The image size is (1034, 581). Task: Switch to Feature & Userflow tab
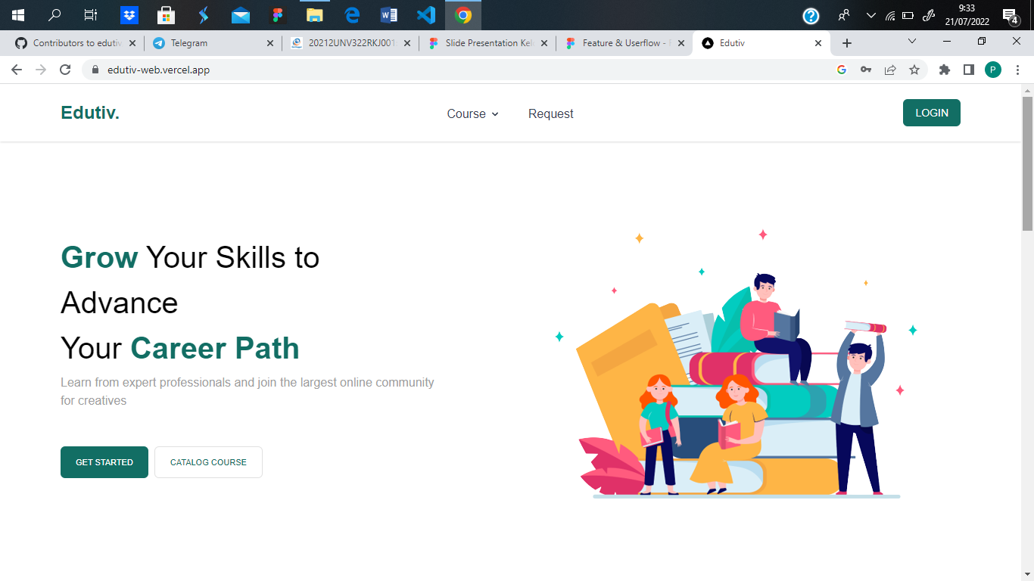[625, 43]
